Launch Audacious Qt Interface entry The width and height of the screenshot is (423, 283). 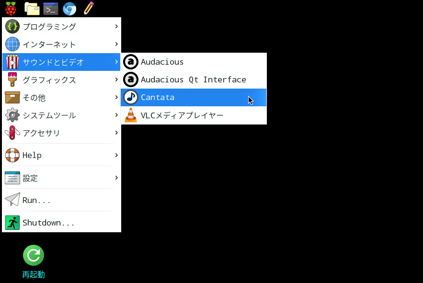coord(194,79)
